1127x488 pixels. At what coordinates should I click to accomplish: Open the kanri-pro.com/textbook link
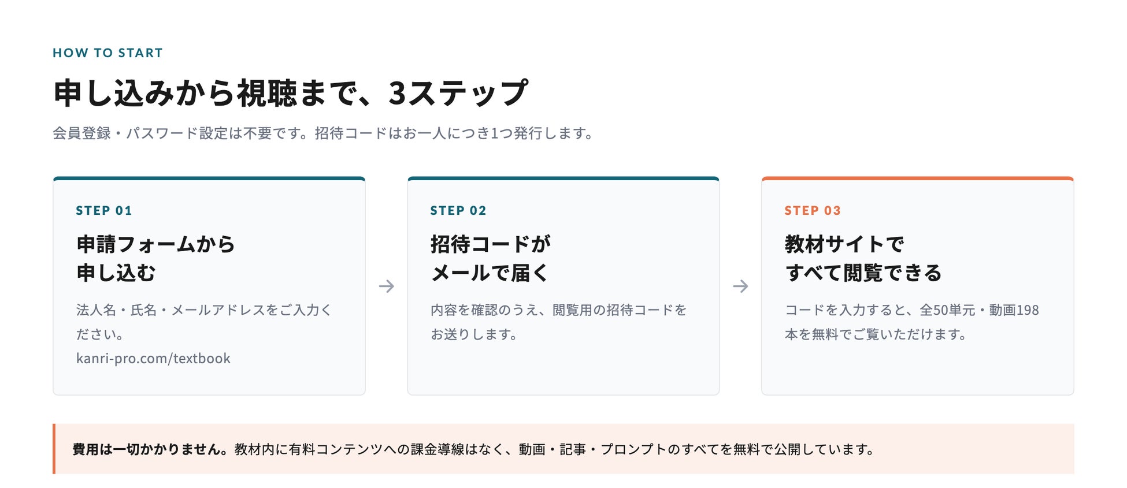click(x=153, y=359)
